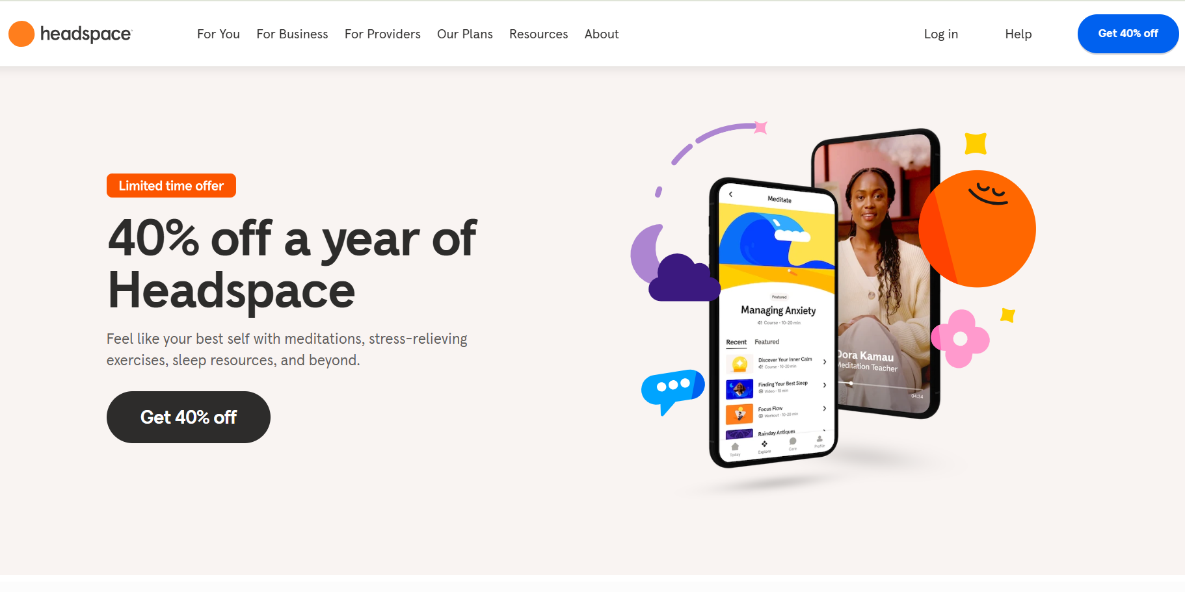
Task: Go to the About page
Action: [602, 34]
